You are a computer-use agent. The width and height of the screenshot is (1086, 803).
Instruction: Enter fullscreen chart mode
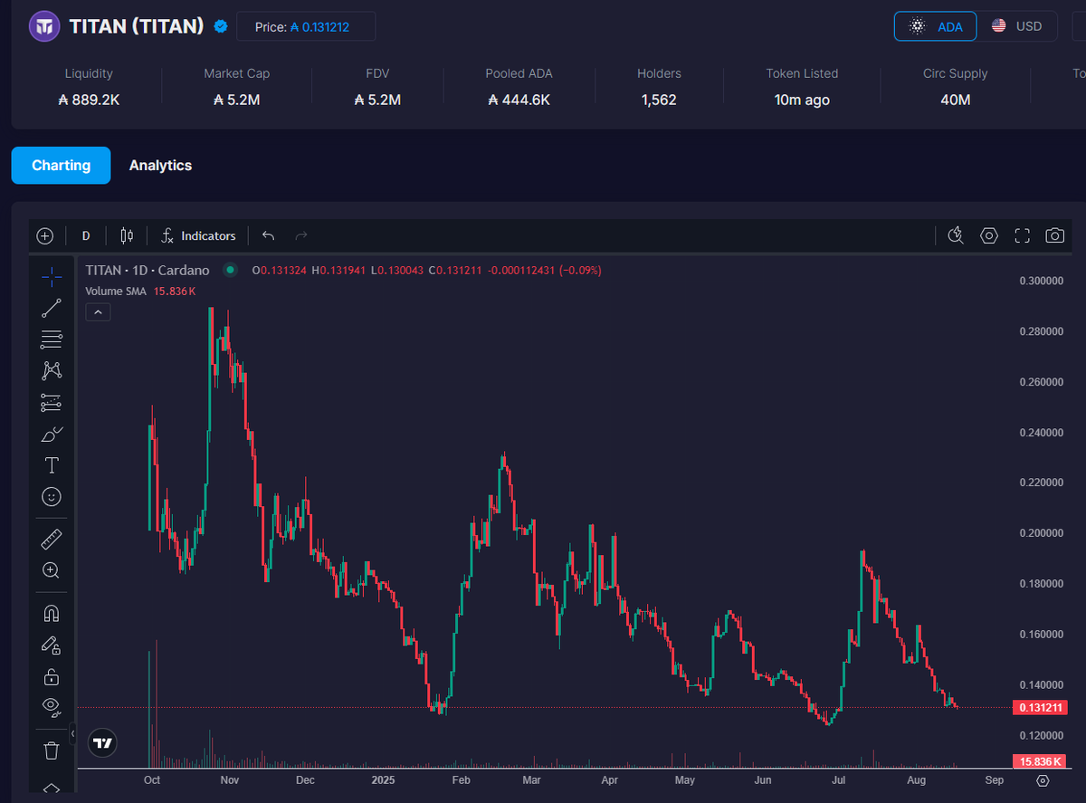pyautogui.click(x=1023, y=235)
